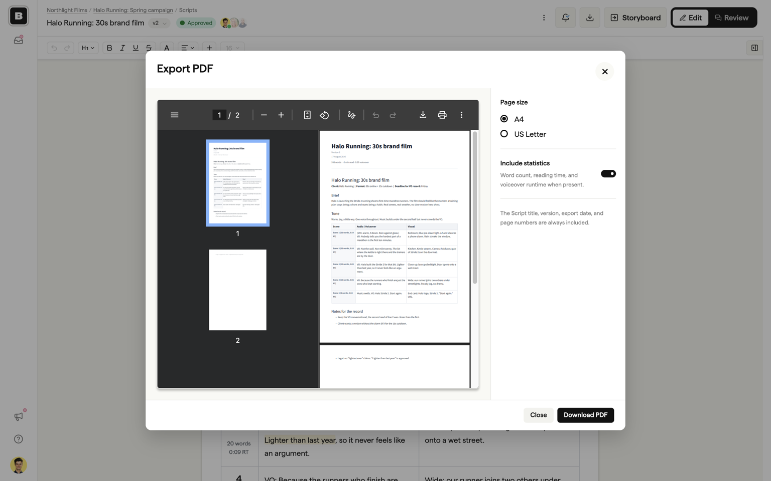Zoom in the PDF preview

[281, 115]
